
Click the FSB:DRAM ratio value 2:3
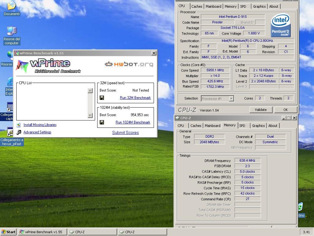247,166
